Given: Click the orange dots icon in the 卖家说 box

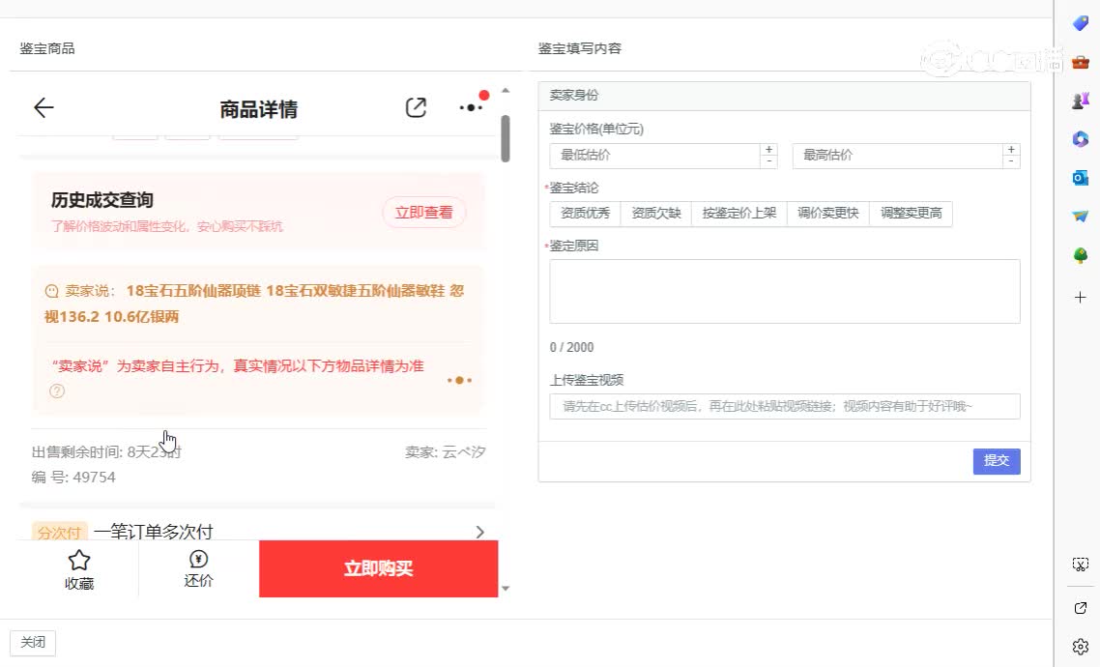Looking at the screenshot, I should coord(459,380).
